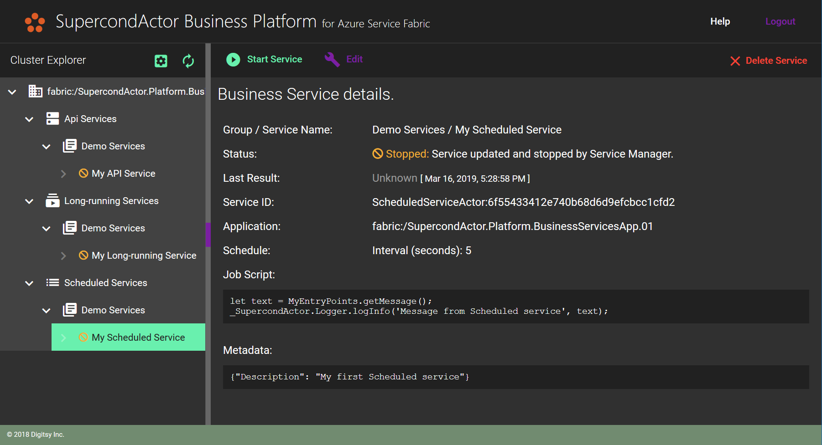Click the Api Services server icon

[53, 119]
